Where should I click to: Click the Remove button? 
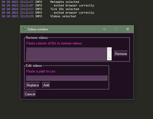[121, 54]
